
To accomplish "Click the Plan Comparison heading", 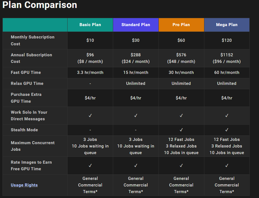I will coord(40,5).
